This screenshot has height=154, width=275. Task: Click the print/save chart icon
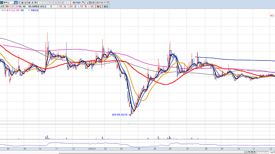click(90, 3)
